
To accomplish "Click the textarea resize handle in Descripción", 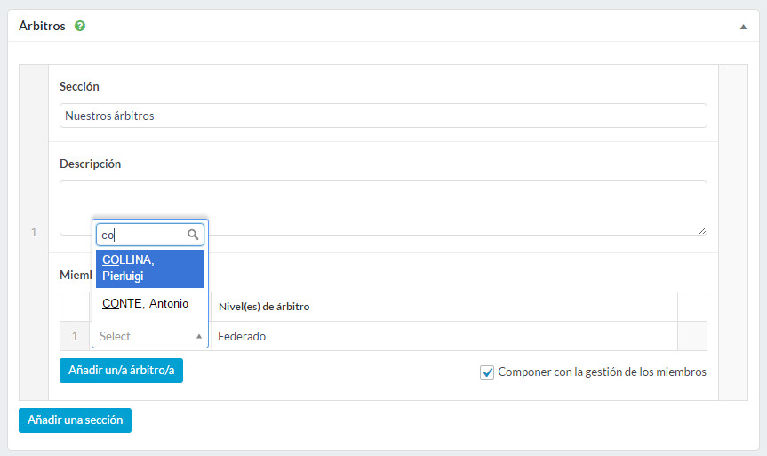I will point(701,229).
